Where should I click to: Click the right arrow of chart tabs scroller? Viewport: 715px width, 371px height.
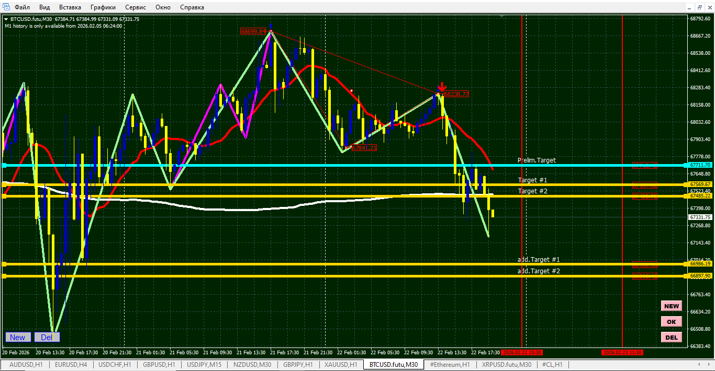click(708, 365)
